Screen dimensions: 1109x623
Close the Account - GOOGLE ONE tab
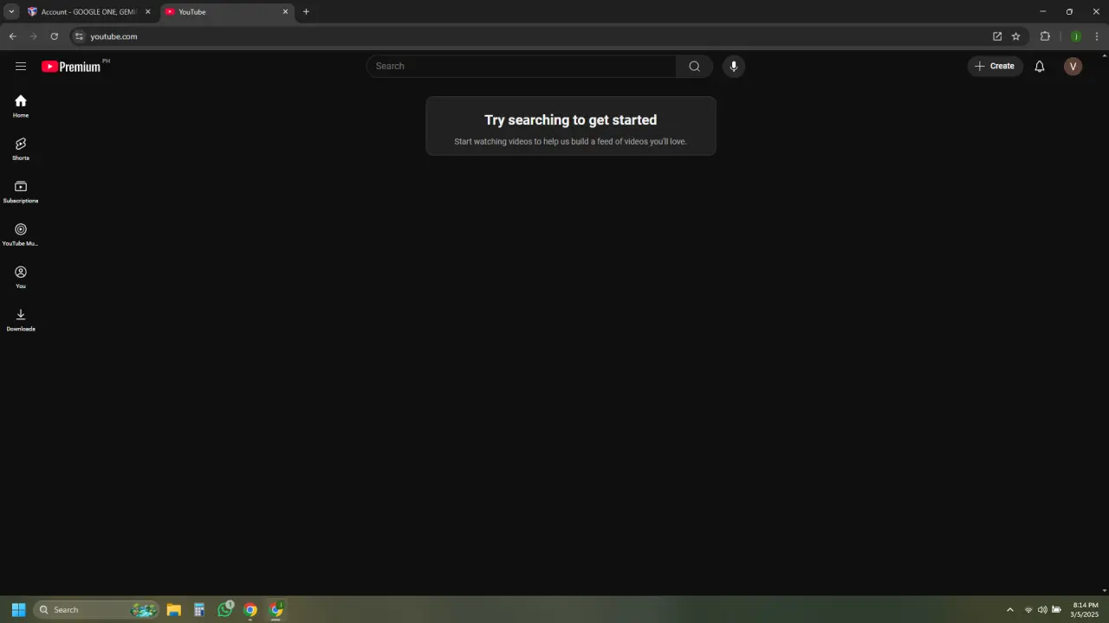point(147,12)
